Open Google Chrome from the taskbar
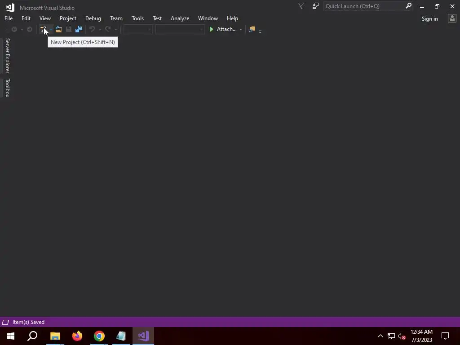The height and width of the screenshot is (345, 460). [99, 336]
